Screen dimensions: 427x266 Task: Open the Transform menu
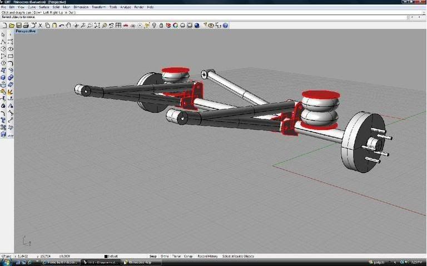98,7
